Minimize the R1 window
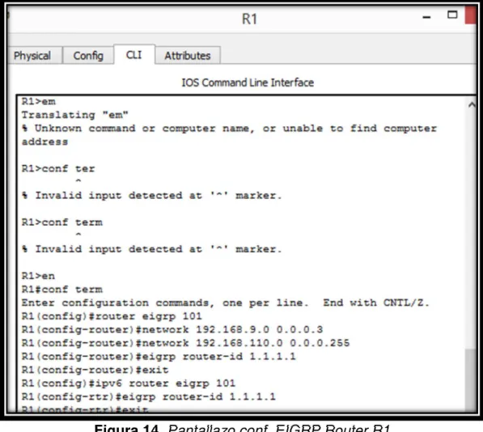Image resolution: width=483 pixels, height=432 pixels. [x=426, y=17]
